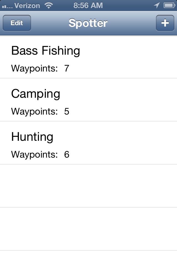The image size is (177, 265).
Task: Select Waypoints: 7 under Bass Fishing
Action: click(40, 68)
